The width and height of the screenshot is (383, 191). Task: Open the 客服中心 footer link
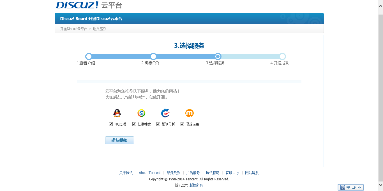[x=232, y=173]
